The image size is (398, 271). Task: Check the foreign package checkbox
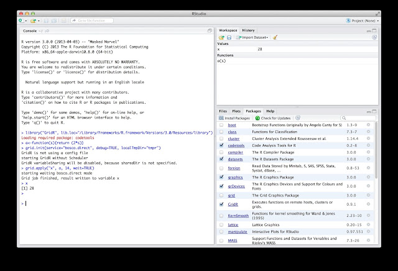[x=221, y=168]
